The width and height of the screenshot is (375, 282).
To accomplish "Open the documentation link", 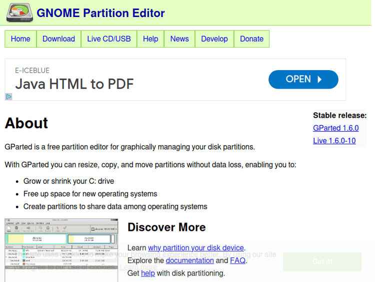I will tap(189, 260).
